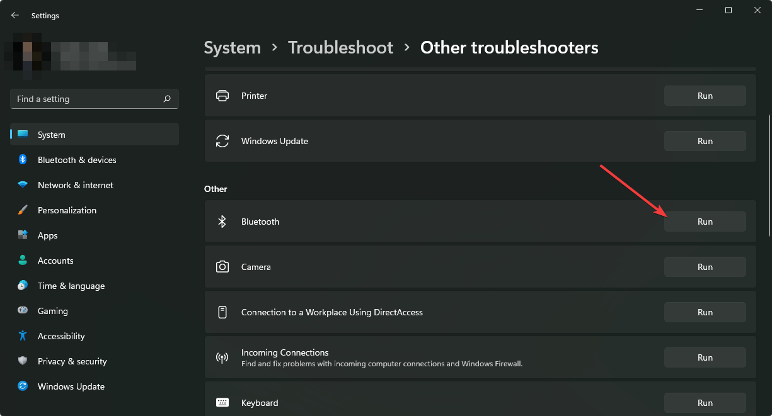772x416 pixels.
Task: Click the Windows Update sync arrows icon in list
Action: [x=222, y=141]
